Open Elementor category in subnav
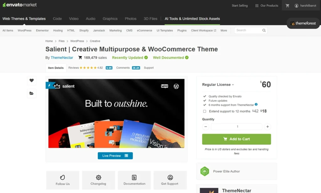Screen dimensions: 321x193 tap(42, 30)
